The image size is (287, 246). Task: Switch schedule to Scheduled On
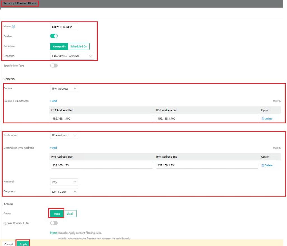(78, 46)
